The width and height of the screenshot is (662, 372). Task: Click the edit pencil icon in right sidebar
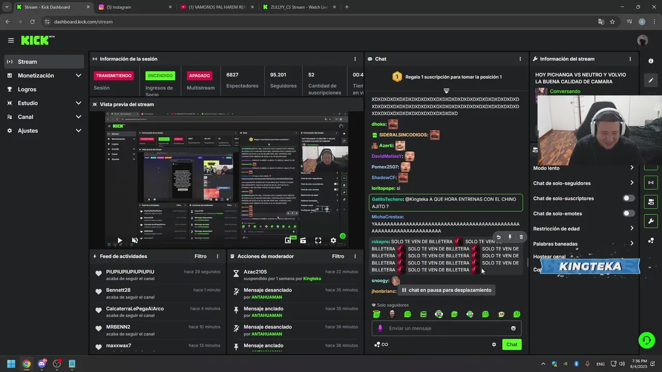pyautogui.click(x=651, y=80)
